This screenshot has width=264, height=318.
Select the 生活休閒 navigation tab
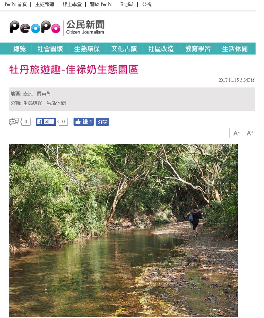pyautogui.click(x=235, y=49)
